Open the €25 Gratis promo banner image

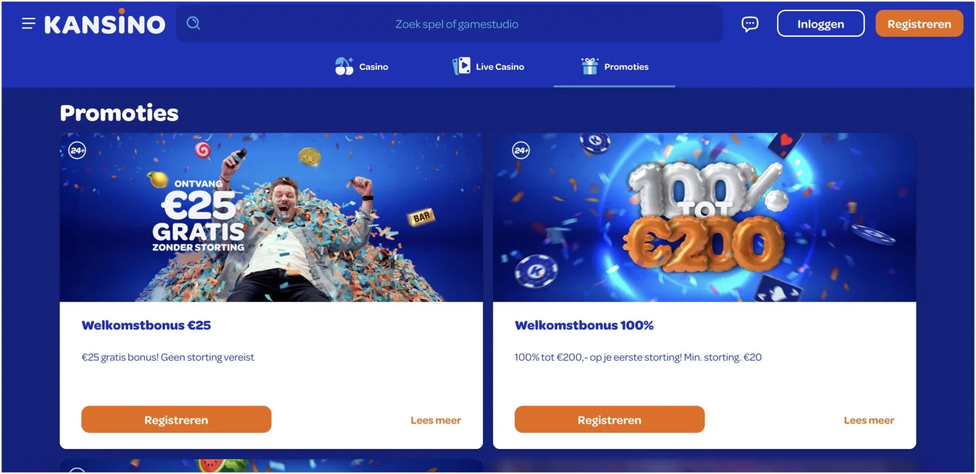(x=271, y=217)
